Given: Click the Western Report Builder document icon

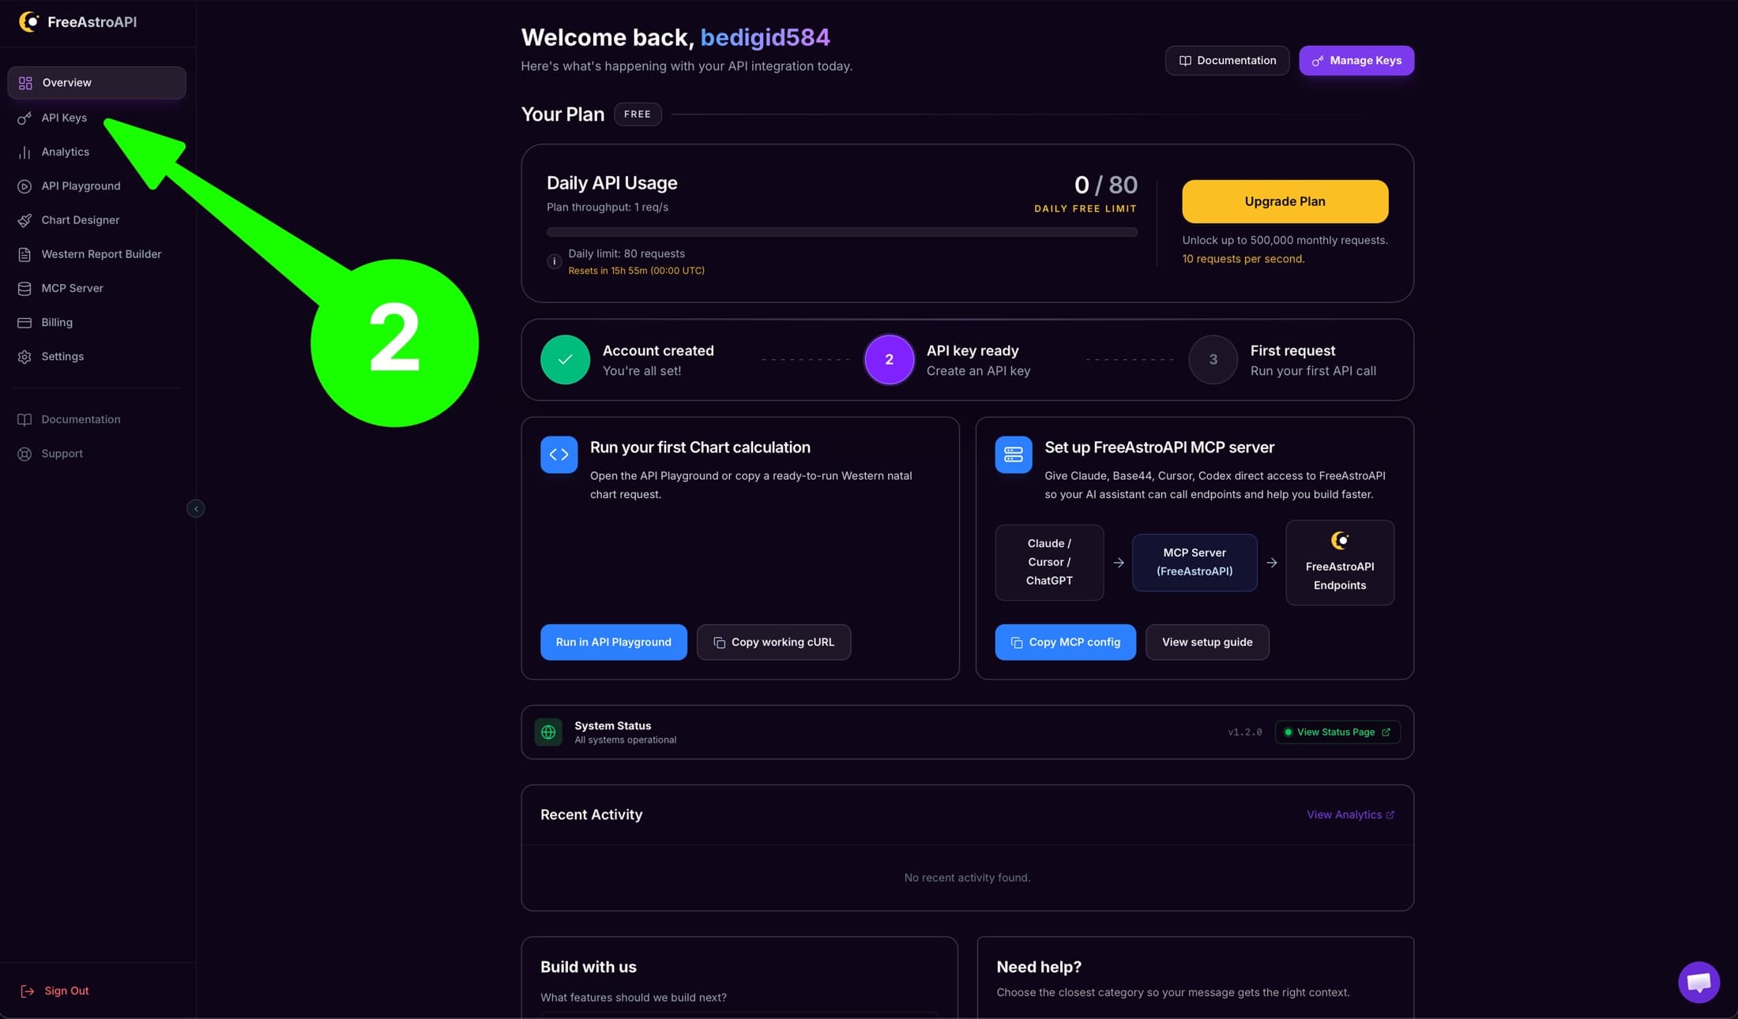Looking at the screenshot, I should pyautogui.click(x=24, y=254).
